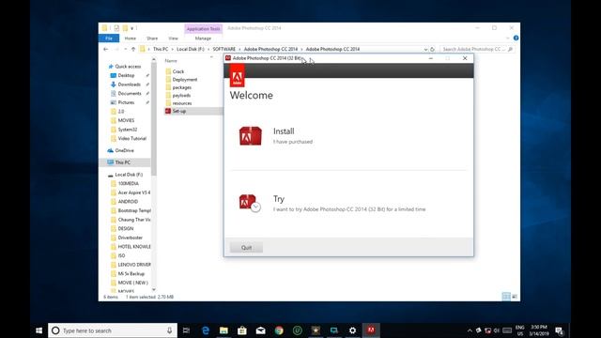Select Documents in navigation pane
601x338 pixels.
click(130, 94)
